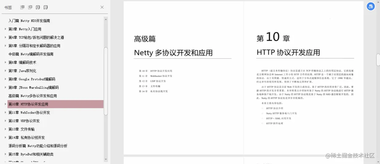Viewport: 380px width, 164px height.
Task: Select bookmark text 第6章 编解码技术
Action: pos(22,62)
